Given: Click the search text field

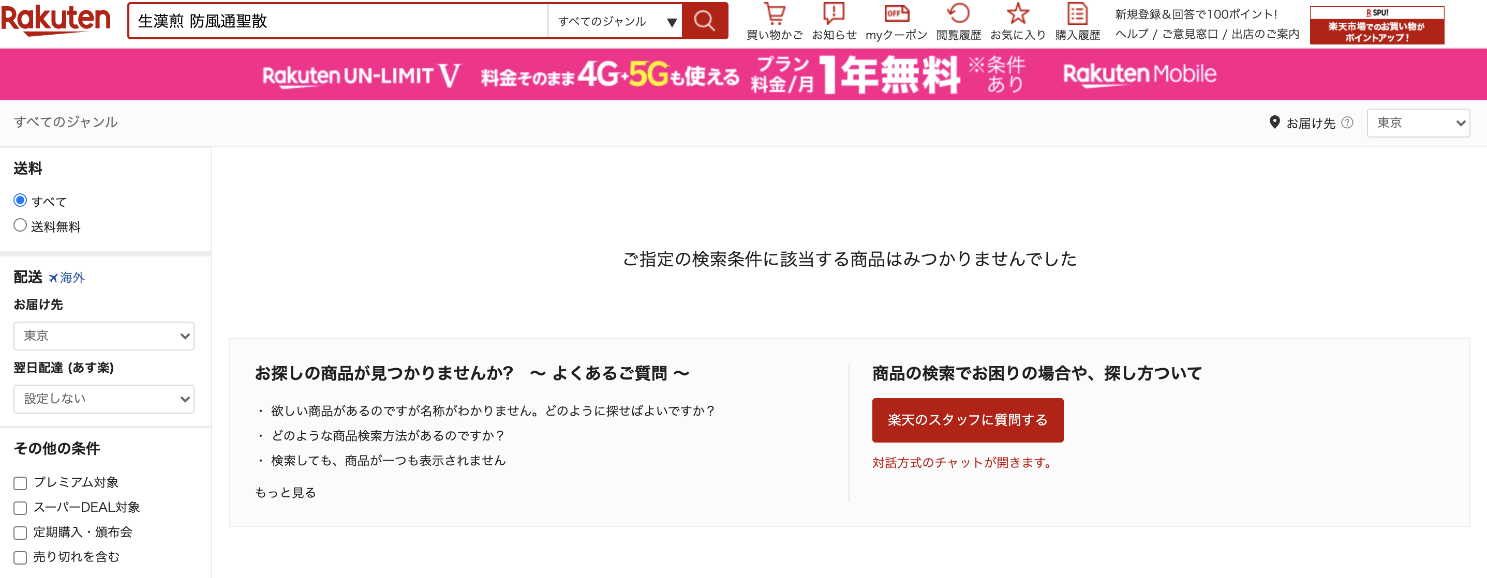Looking at the screenshot, I should click(x=338, y=21).
